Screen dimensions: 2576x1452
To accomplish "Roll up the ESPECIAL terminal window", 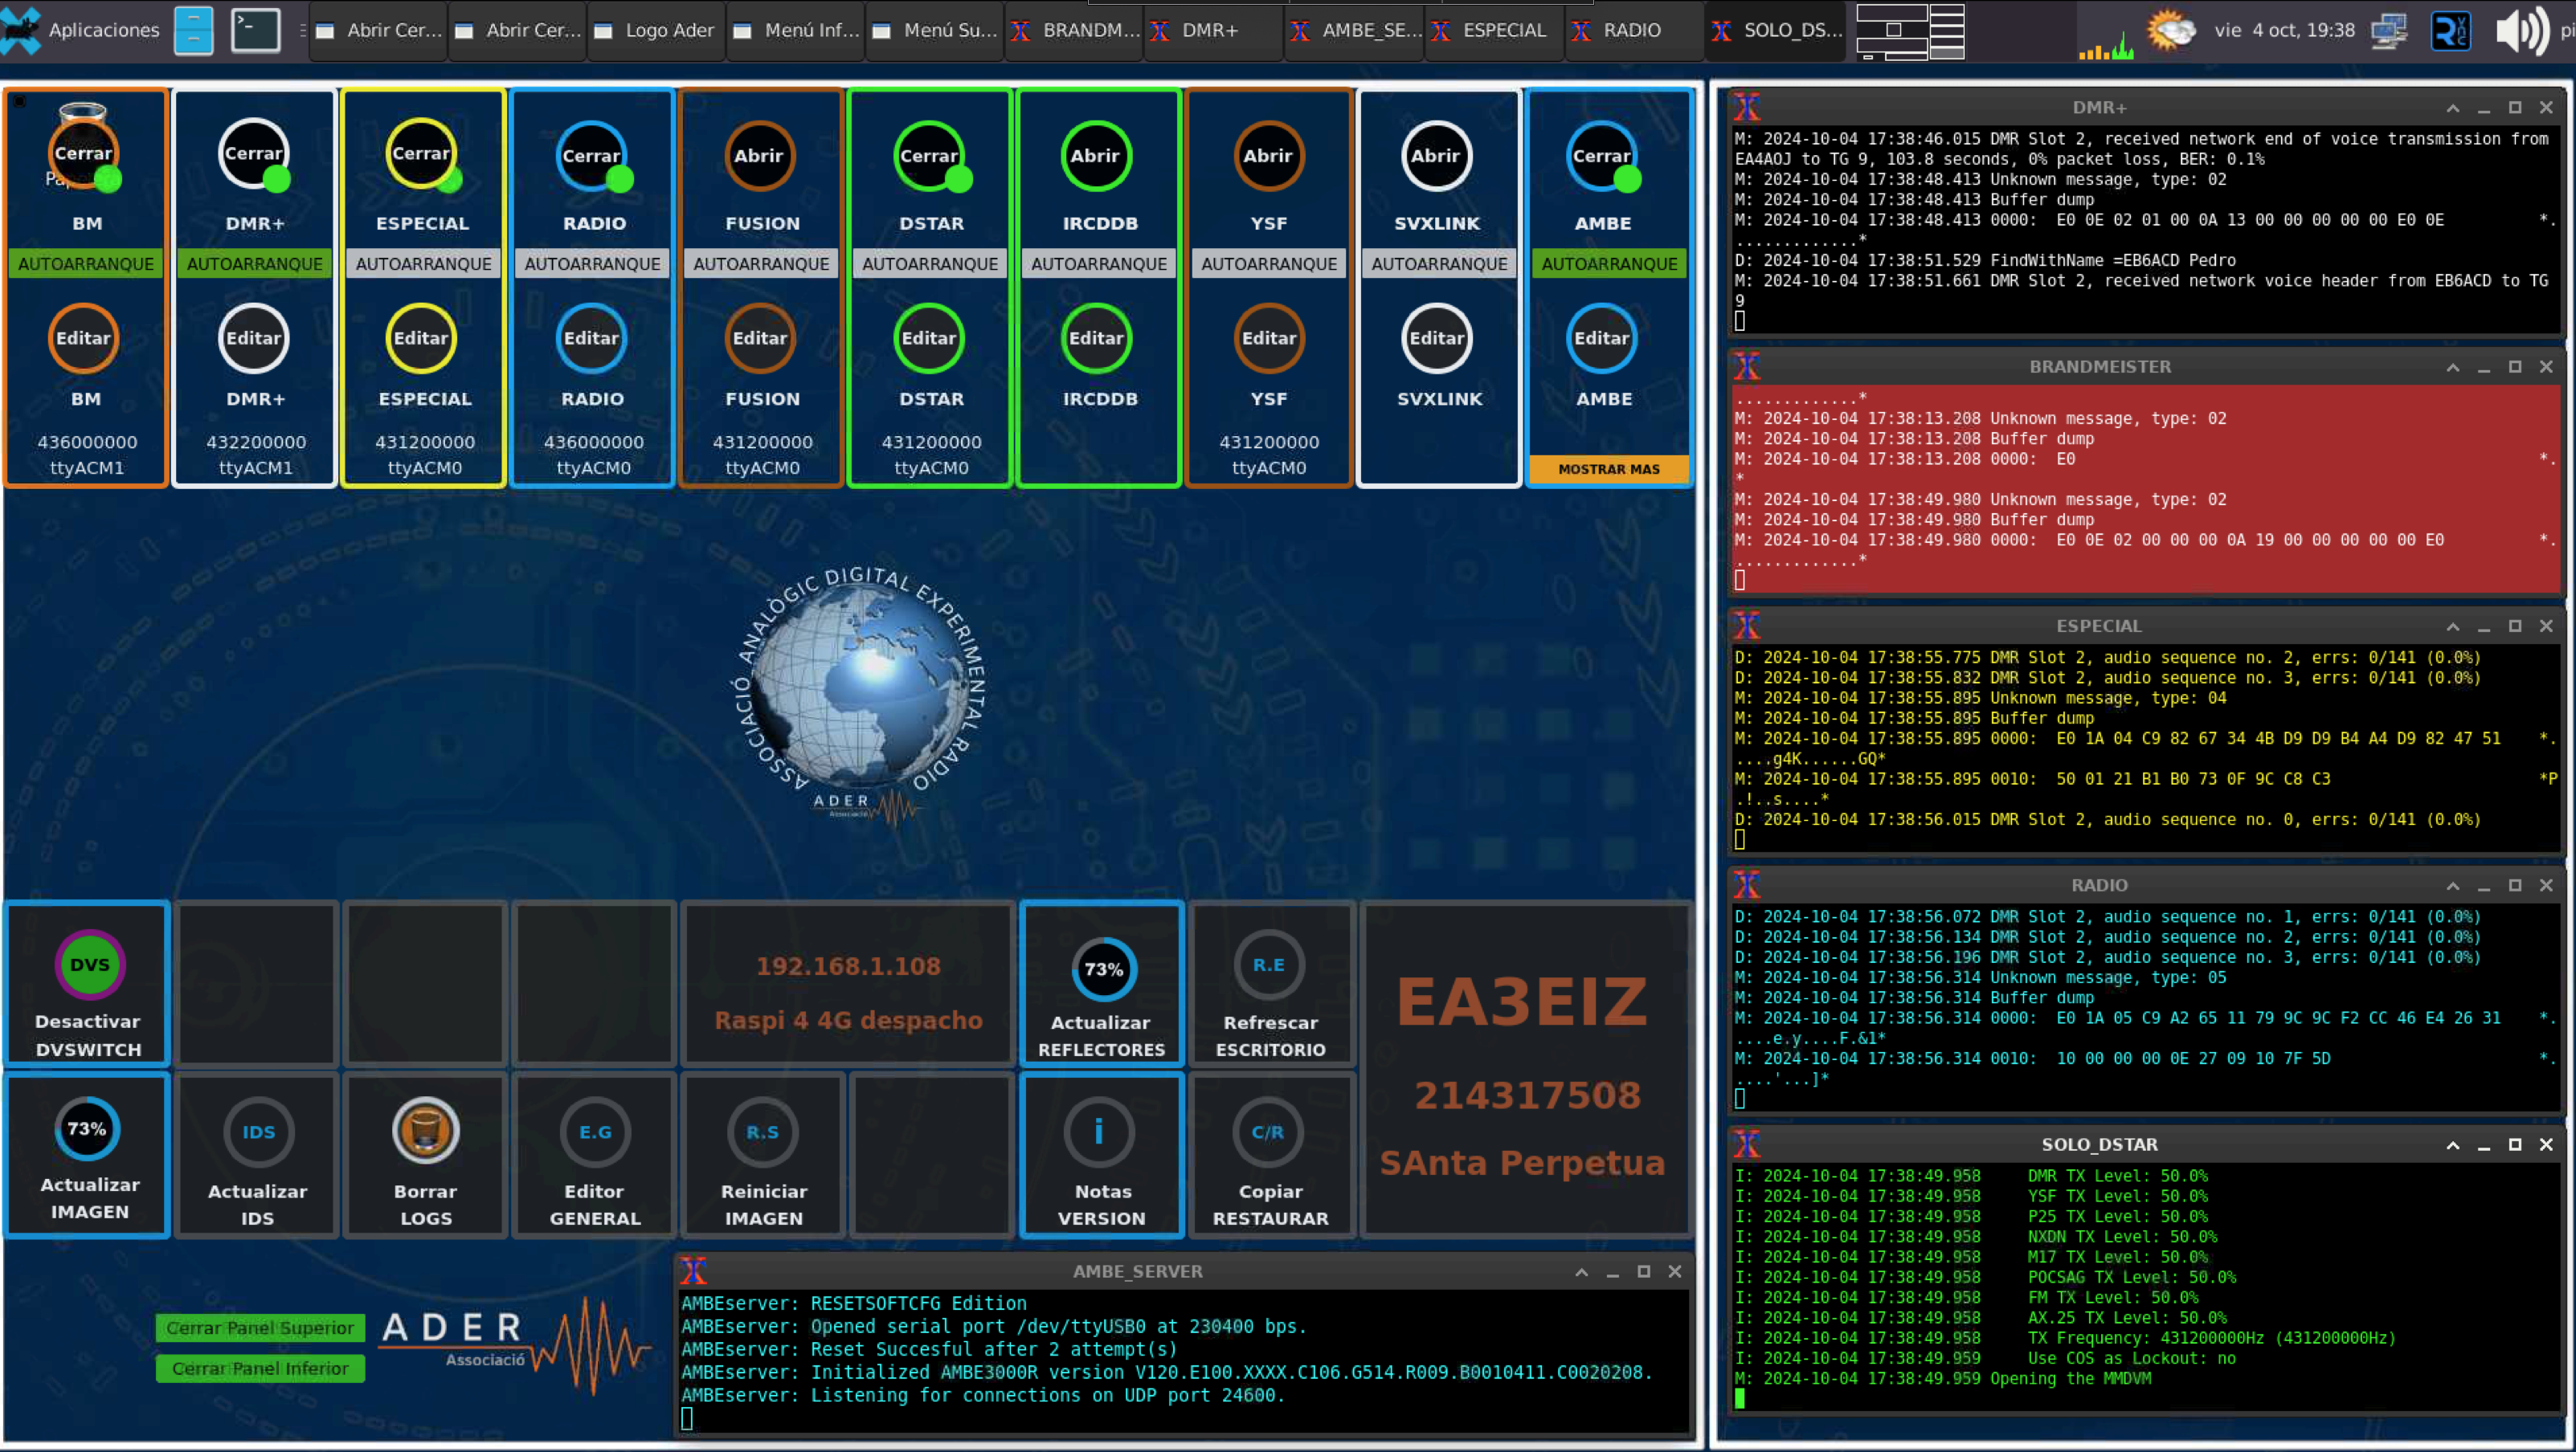I will [2452, 626].
